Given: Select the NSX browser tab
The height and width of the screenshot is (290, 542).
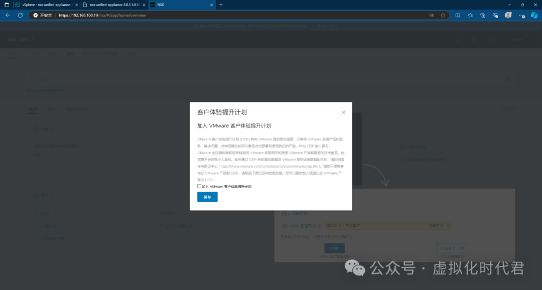Looking at the screenshot, I should point(182,5).
